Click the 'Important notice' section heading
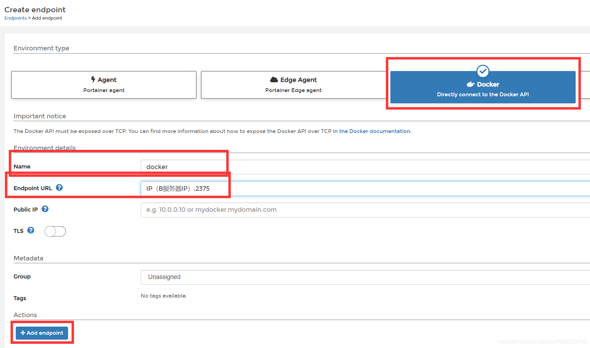590x348 pixels. pyautogui.click(x=40, y=116)
